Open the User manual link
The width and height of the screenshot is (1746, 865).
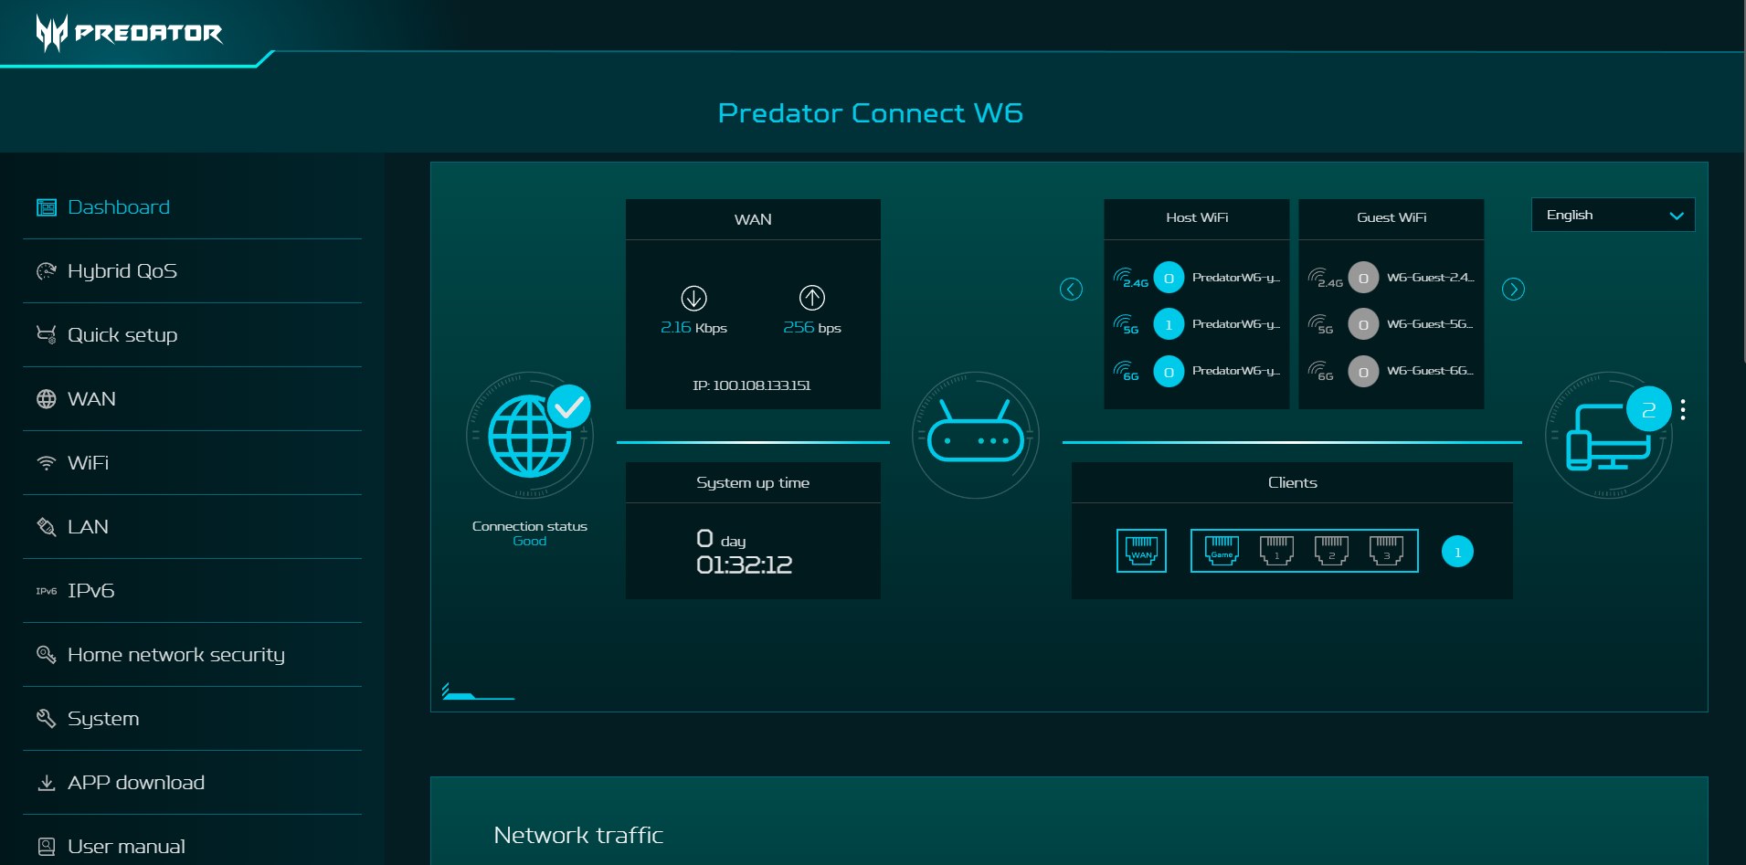tap(126, 847)
